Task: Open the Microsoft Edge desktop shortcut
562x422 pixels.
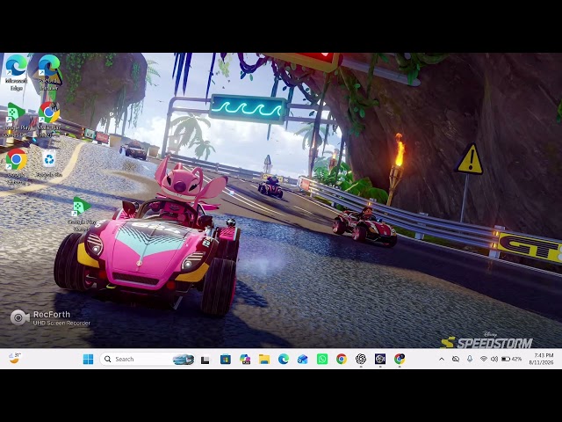Action: [x=16, y=72]
